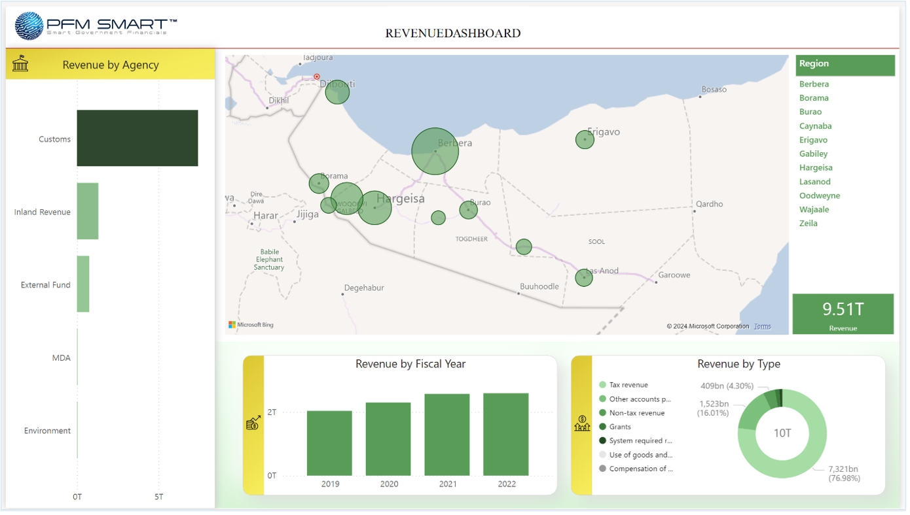Viewport: 910px width, 515px height.
Task: Click the red capital marker near Djibouti
Action: (x=317, y=76)
